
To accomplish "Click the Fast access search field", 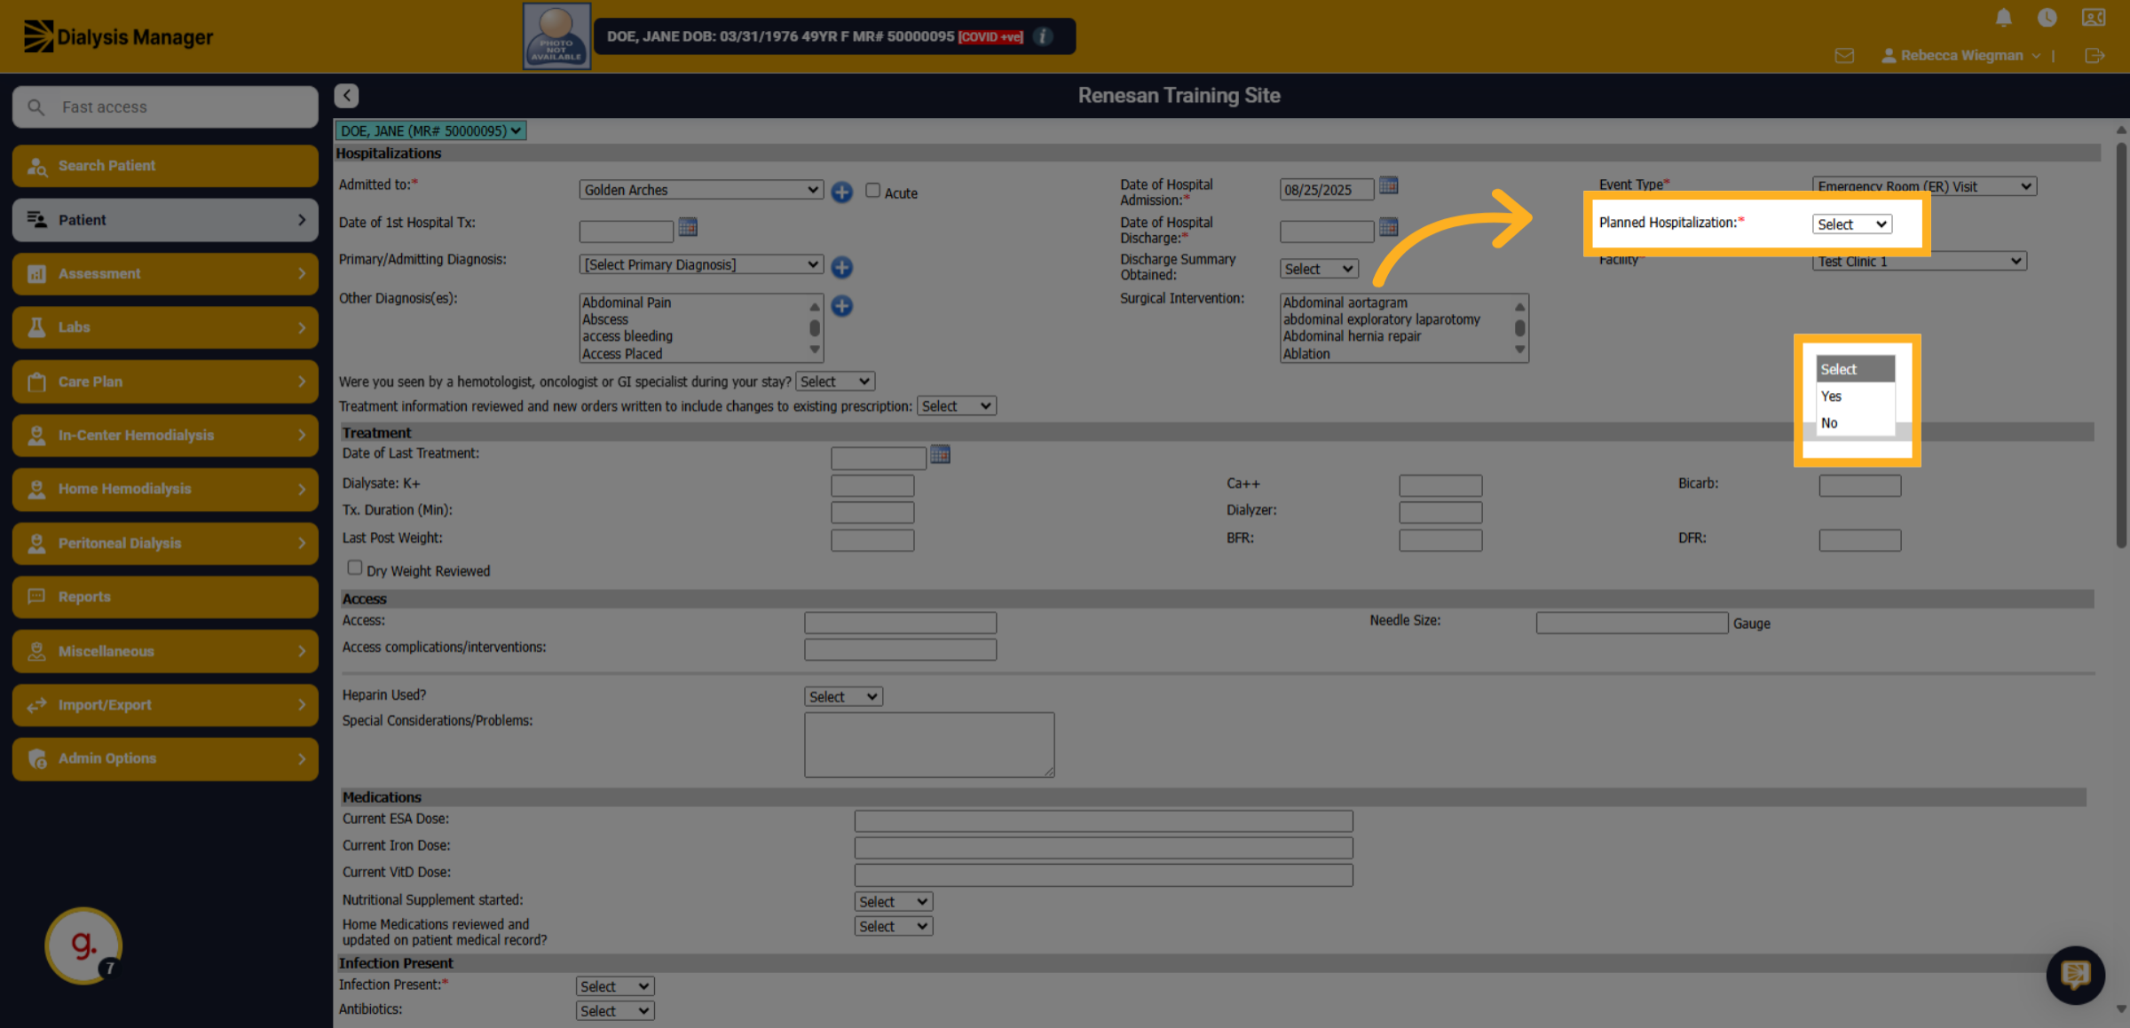I will pyautogui.click(x=165, y=106).
